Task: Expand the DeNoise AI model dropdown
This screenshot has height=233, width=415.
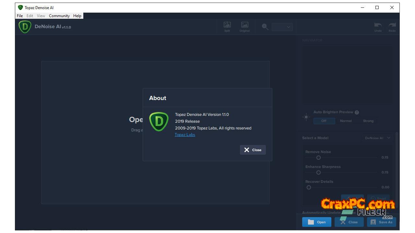Action: (x=378, y=138)
